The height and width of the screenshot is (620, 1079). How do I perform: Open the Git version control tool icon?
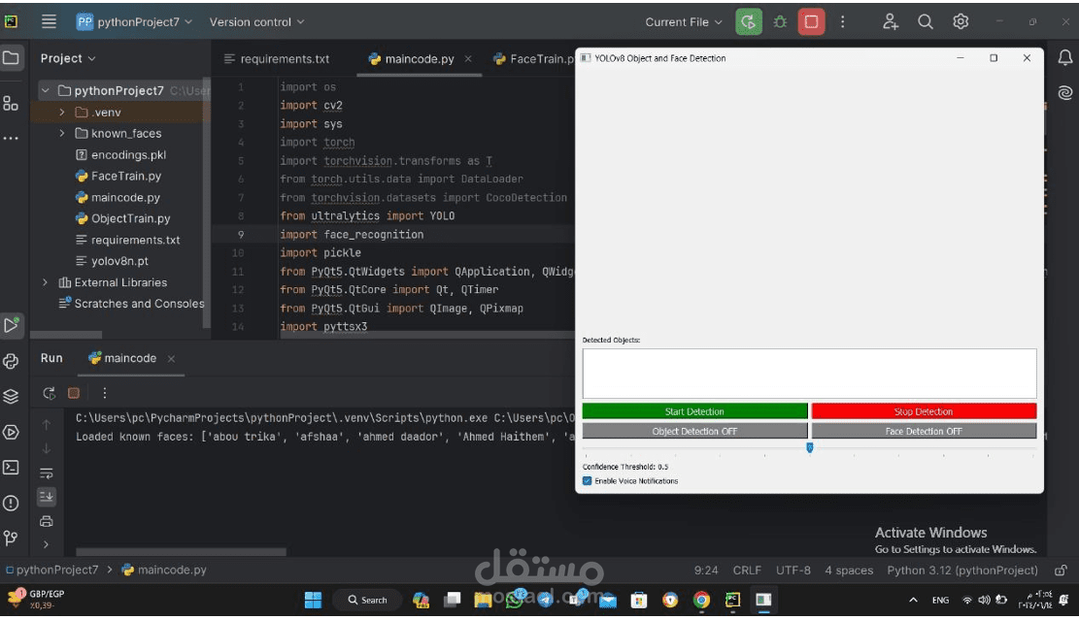coord(11,538)
